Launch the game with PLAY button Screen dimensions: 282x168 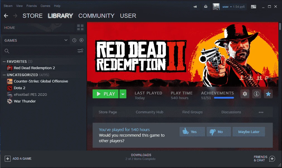pyautogui.click(x=105, y=94)
